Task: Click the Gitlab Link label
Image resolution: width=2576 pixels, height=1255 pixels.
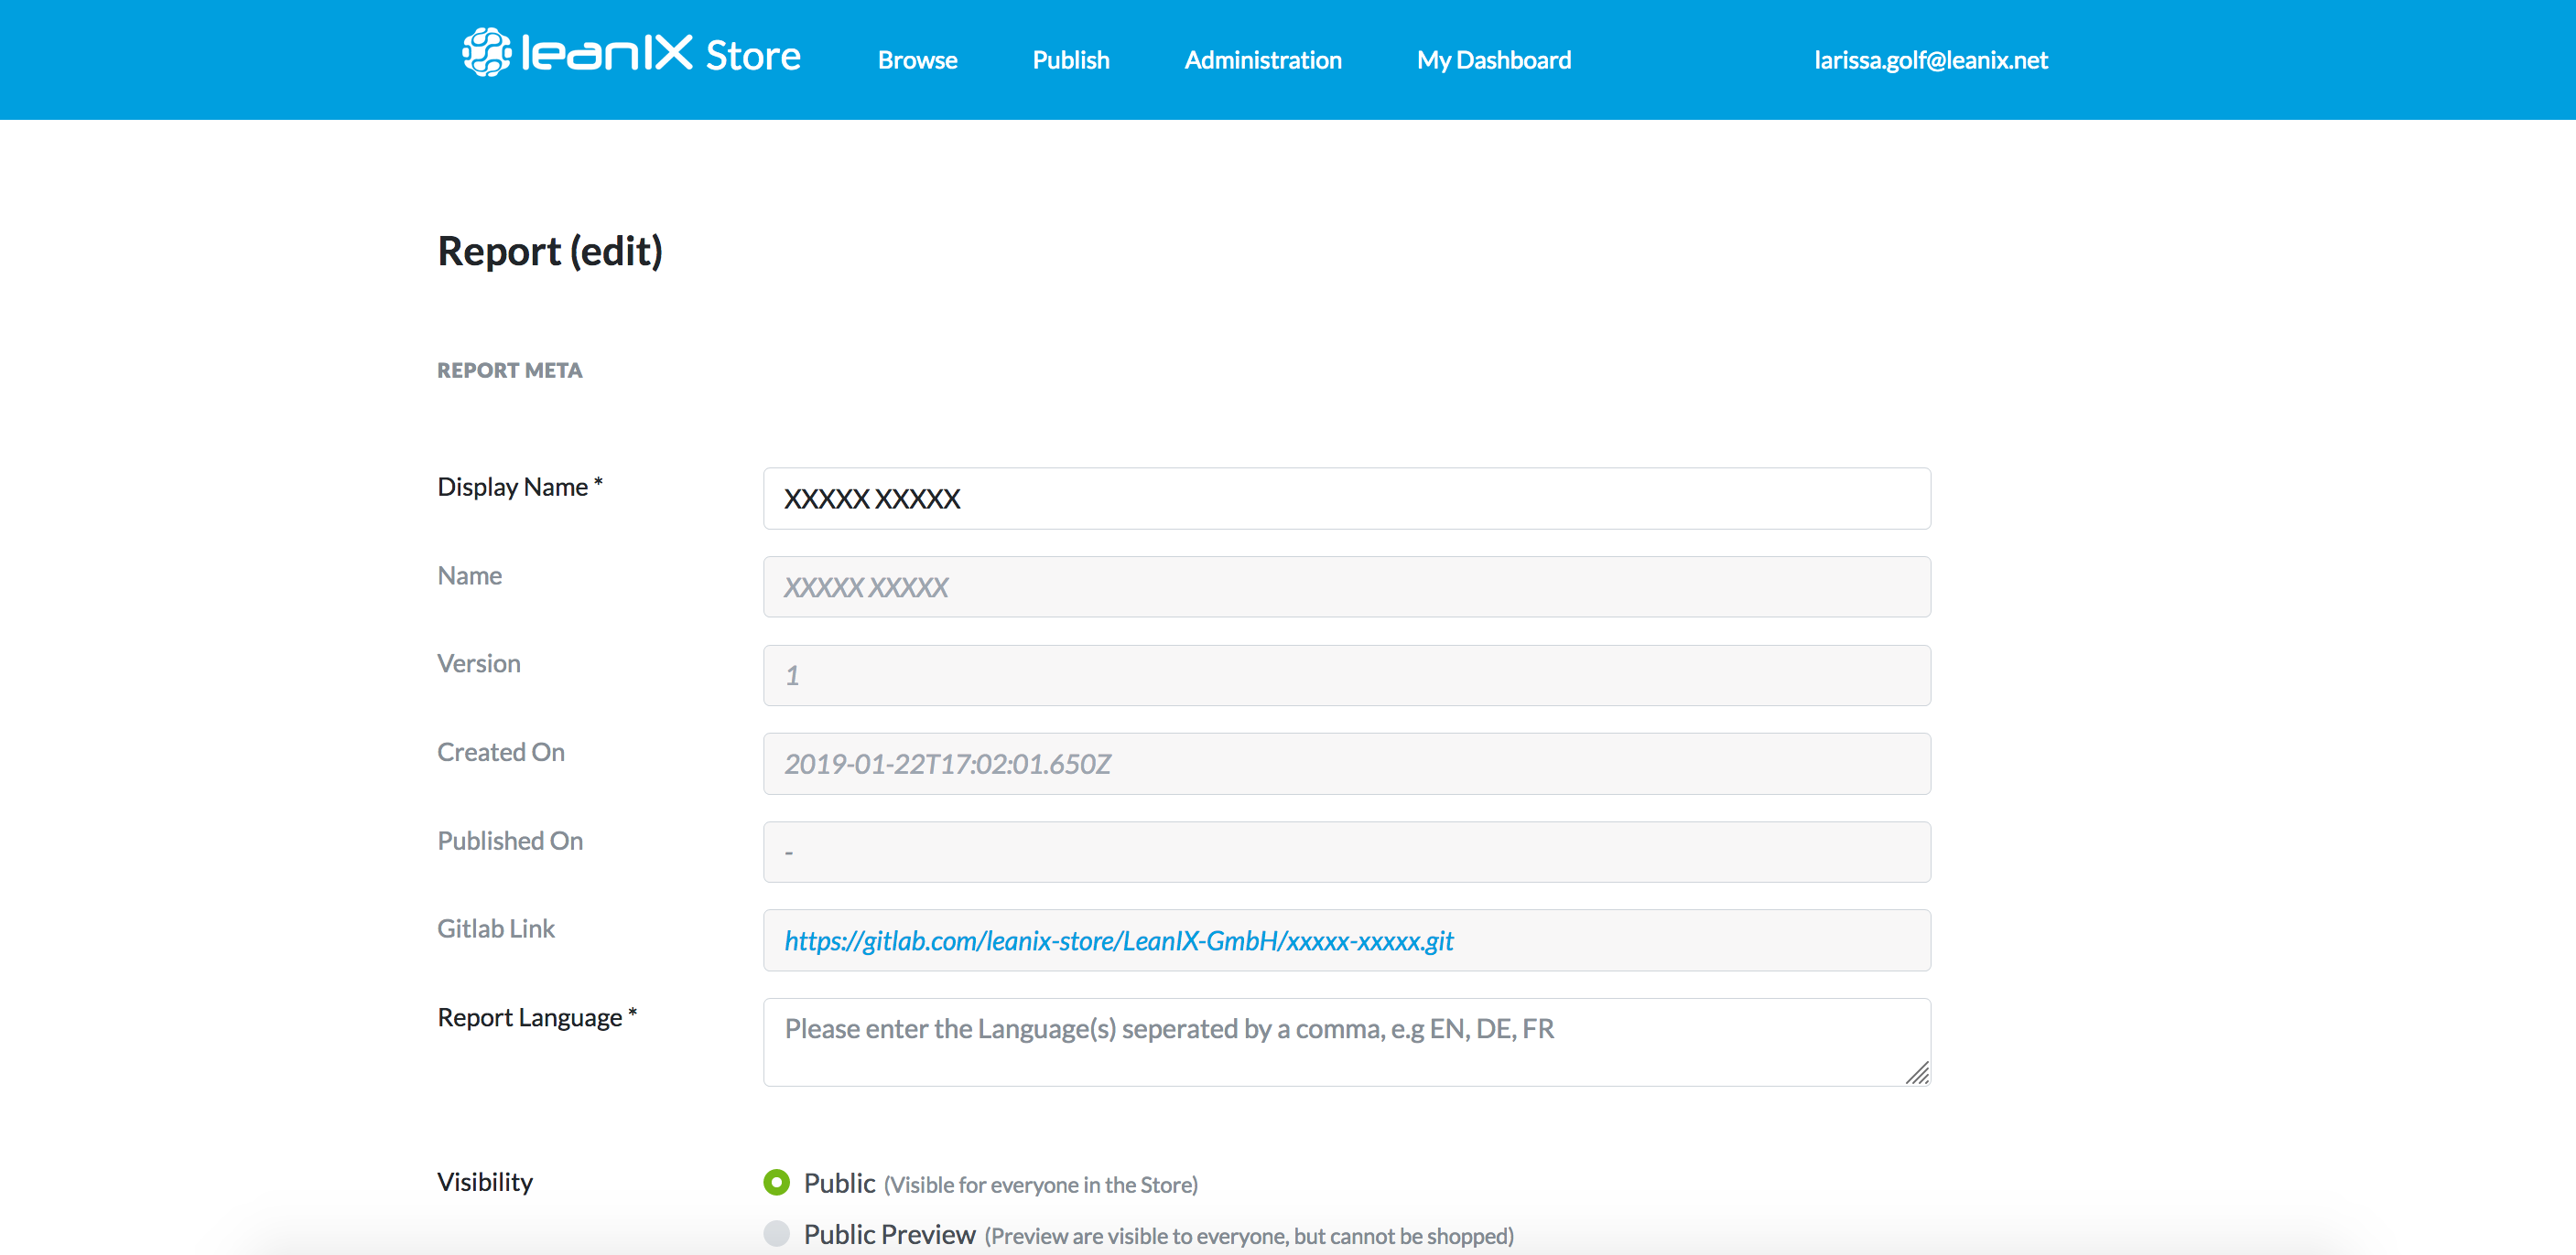Action: click(495, 928)
